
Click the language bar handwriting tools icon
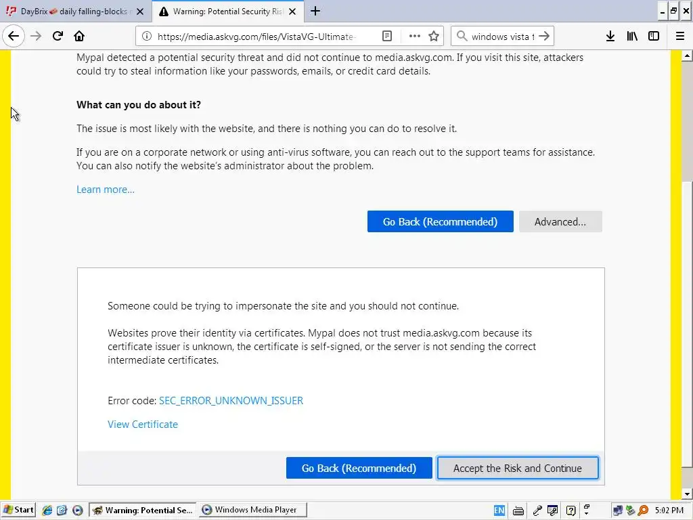click(x=552, y=511)
